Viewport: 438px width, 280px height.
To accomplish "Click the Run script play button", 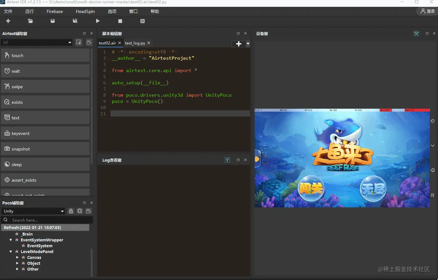I will click(98, 21).
